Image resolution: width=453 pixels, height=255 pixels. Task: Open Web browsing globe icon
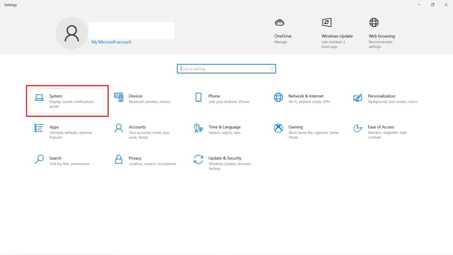click(374, 22)
